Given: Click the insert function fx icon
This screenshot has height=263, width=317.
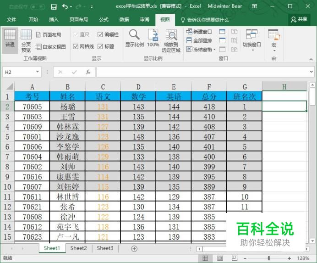Looking at the screenshot, I should pos(88,72).
